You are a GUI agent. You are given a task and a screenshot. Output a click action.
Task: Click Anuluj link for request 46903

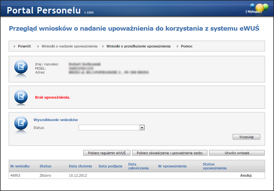point(246,176)
